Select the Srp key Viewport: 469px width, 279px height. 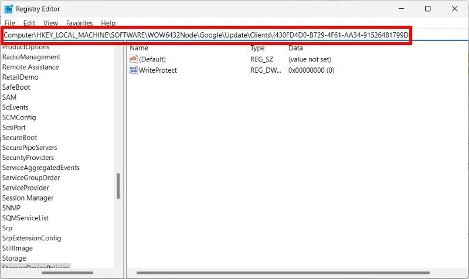click(x=7, y=228)
